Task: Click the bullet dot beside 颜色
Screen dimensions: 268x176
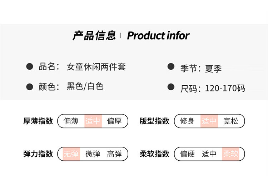Action: pyautogui.click(x=30, y=87)
